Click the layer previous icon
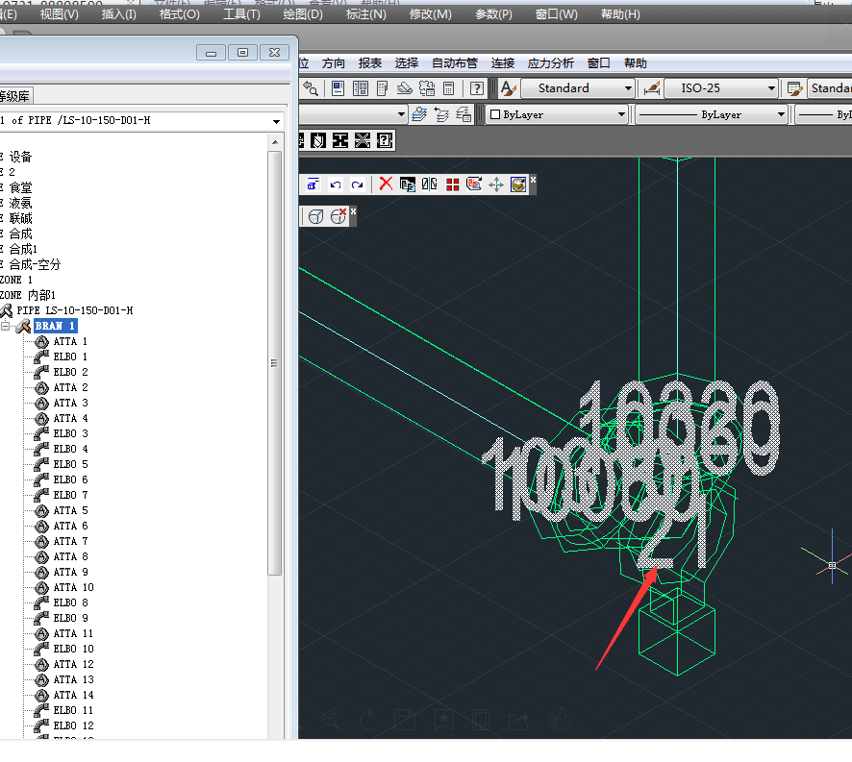Screen dimensions: 852x762 click(441, 114)
